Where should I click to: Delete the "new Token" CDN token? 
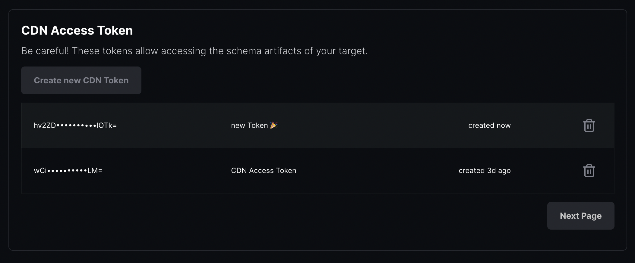(589, 125)
